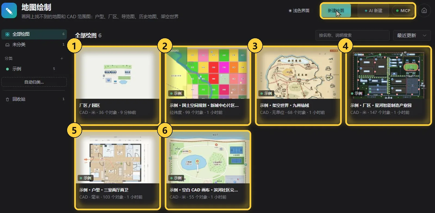Click the 自动归类 button
The image size is (435, 213).
tap(34, 82)
